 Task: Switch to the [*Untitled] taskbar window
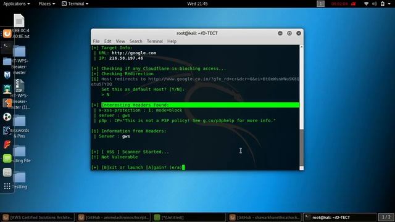(x=189, y=217)
